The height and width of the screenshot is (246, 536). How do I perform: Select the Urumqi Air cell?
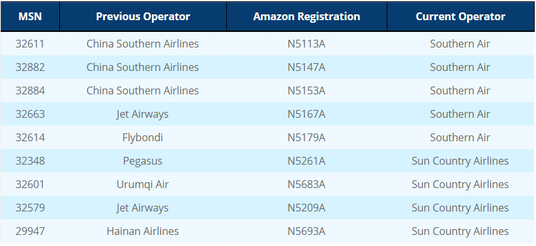(143, 185)
